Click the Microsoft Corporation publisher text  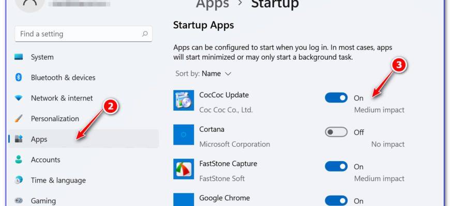[235, 144]
